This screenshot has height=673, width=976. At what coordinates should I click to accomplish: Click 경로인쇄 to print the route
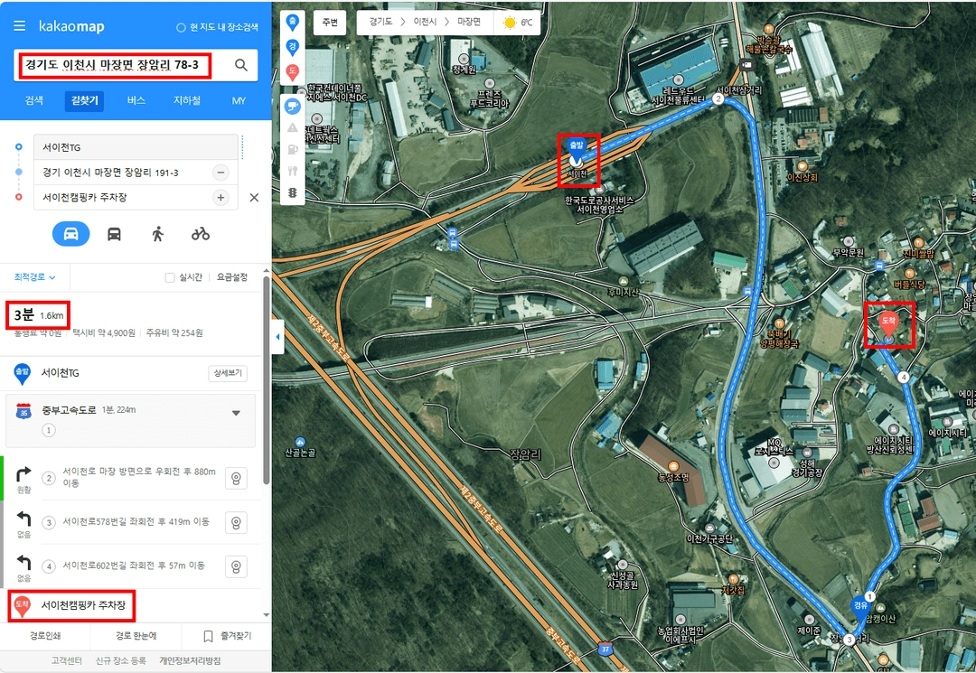[x=45, y=636]
